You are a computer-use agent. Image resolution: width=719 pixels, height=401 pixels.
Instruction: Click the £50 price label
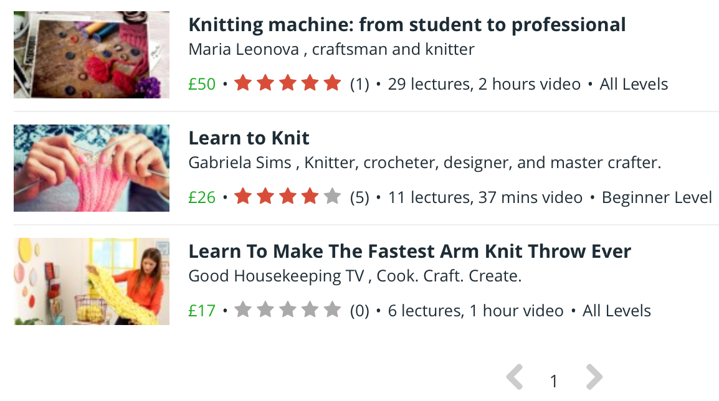pyautogui.click(x=202, y=84)
